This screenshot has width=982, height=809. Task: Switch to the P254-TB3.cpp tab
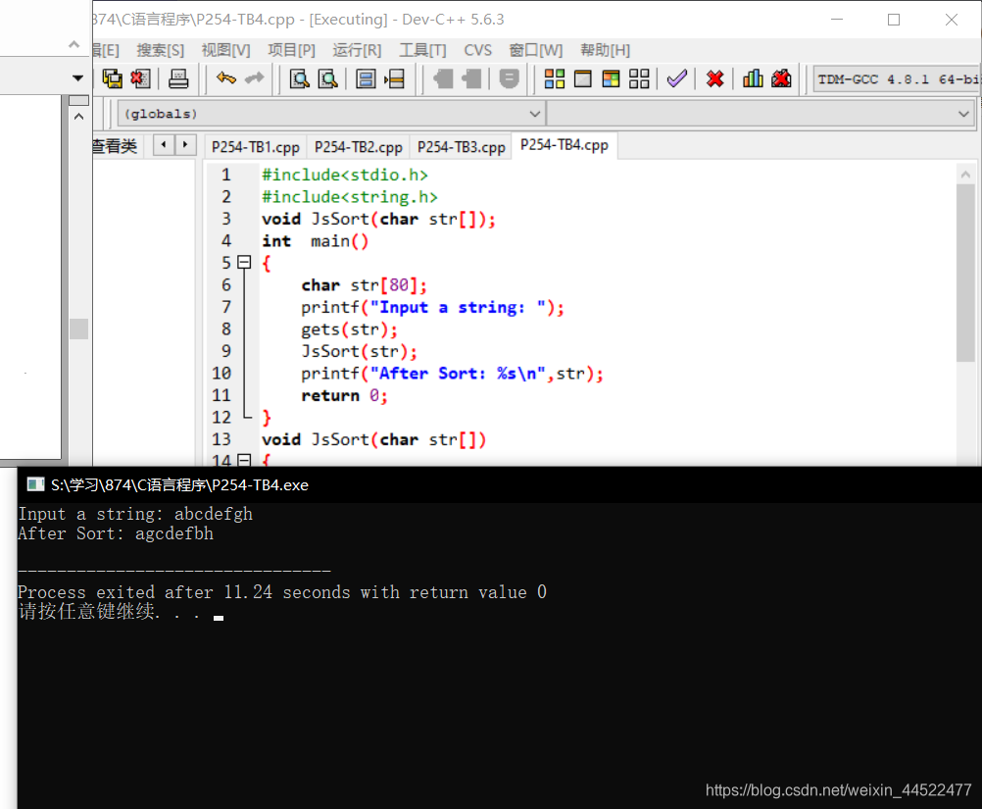click(461, 147)
